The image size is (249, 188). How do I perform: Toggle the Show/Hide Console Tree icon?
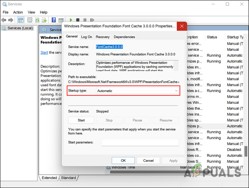click(20, 20)
